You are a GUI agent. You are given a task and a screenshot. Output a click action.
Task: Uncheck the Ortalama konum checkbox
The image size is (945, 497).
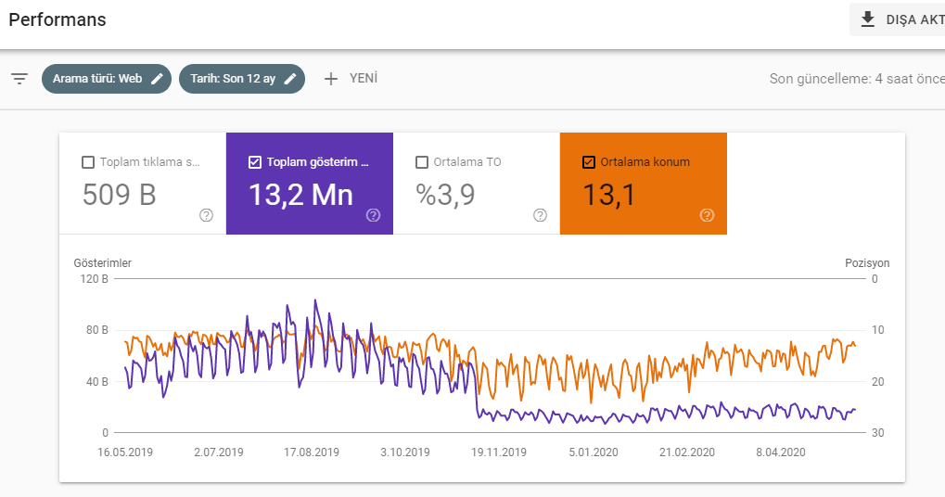pyautogui.click(x=589, y=162)
